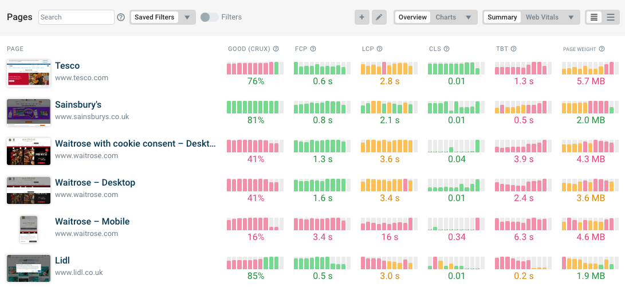625x287 pixels.
Task: Select the Web Vitals tab
Action: 542,17
